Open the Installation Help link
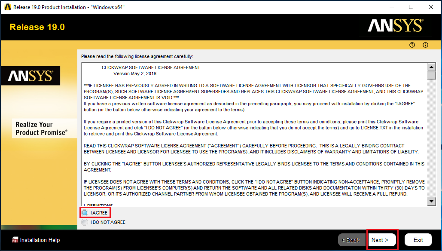 (x=40, y=240)
